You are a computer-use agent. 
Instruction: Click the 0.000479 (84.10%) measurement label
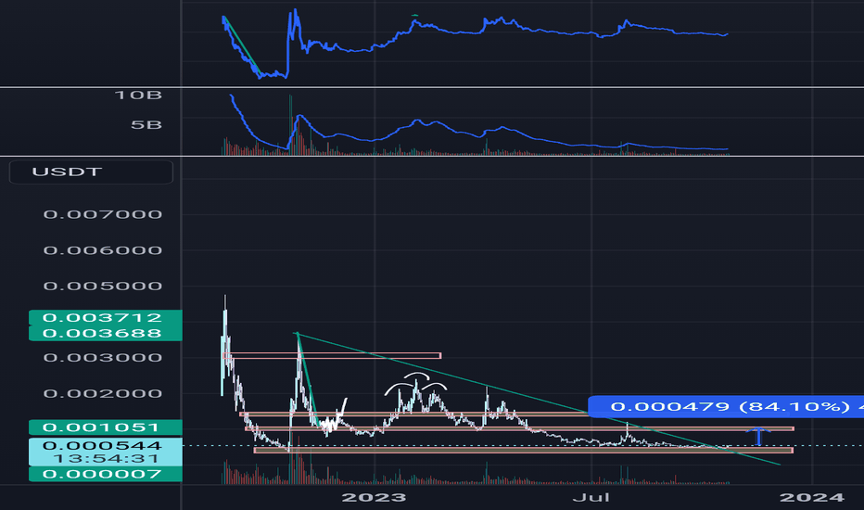click(x=726, y=407)
